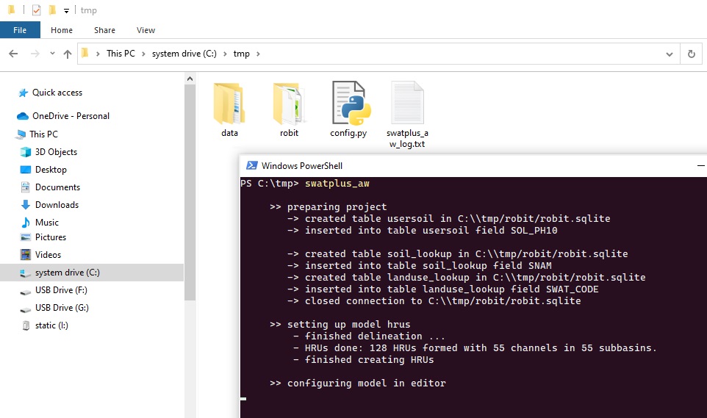Open the Customize Quick Access Toolbar dropdown
Viewport: 707px width, 418px height.
[x=66, y=11]
